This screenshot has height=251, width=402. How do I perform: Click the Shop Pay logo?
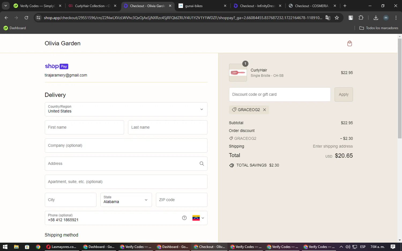click(x=57, y=66)
